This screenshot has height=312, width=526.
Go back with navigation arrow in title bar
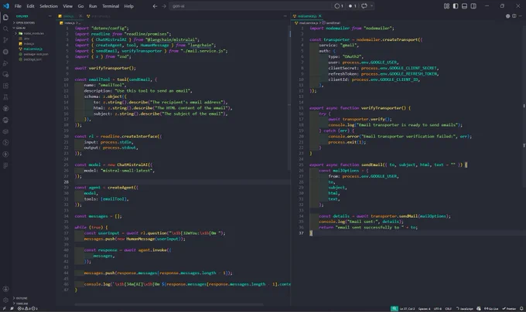[155, 6]
